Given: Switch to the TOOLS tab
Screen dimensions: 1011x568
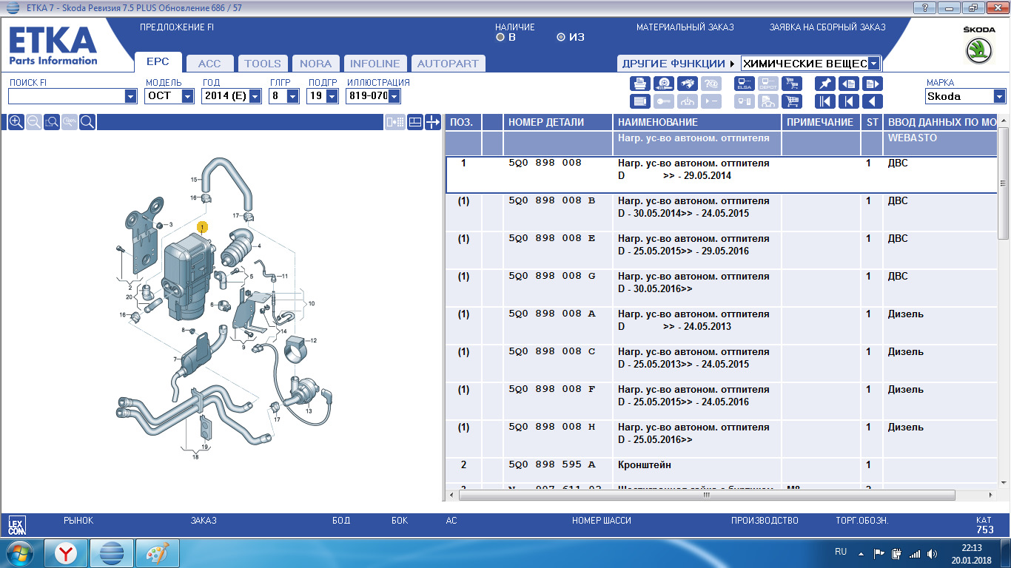Looking at the screenshot, I should pos(263,64).
